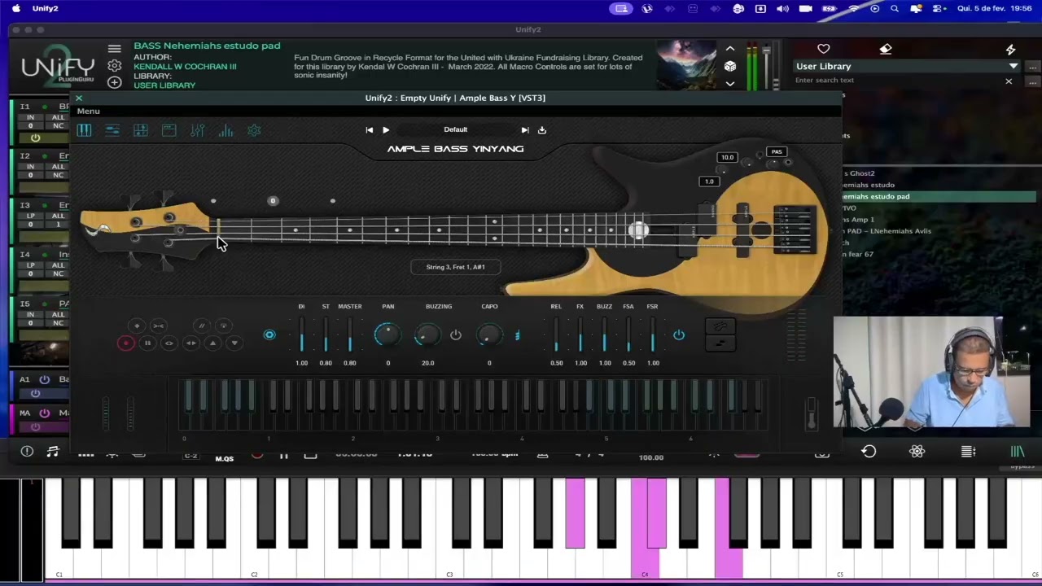Screen dimensions: 1042x586
Task: Click the down triangle button in control cluster
Action: pos(234,343)
